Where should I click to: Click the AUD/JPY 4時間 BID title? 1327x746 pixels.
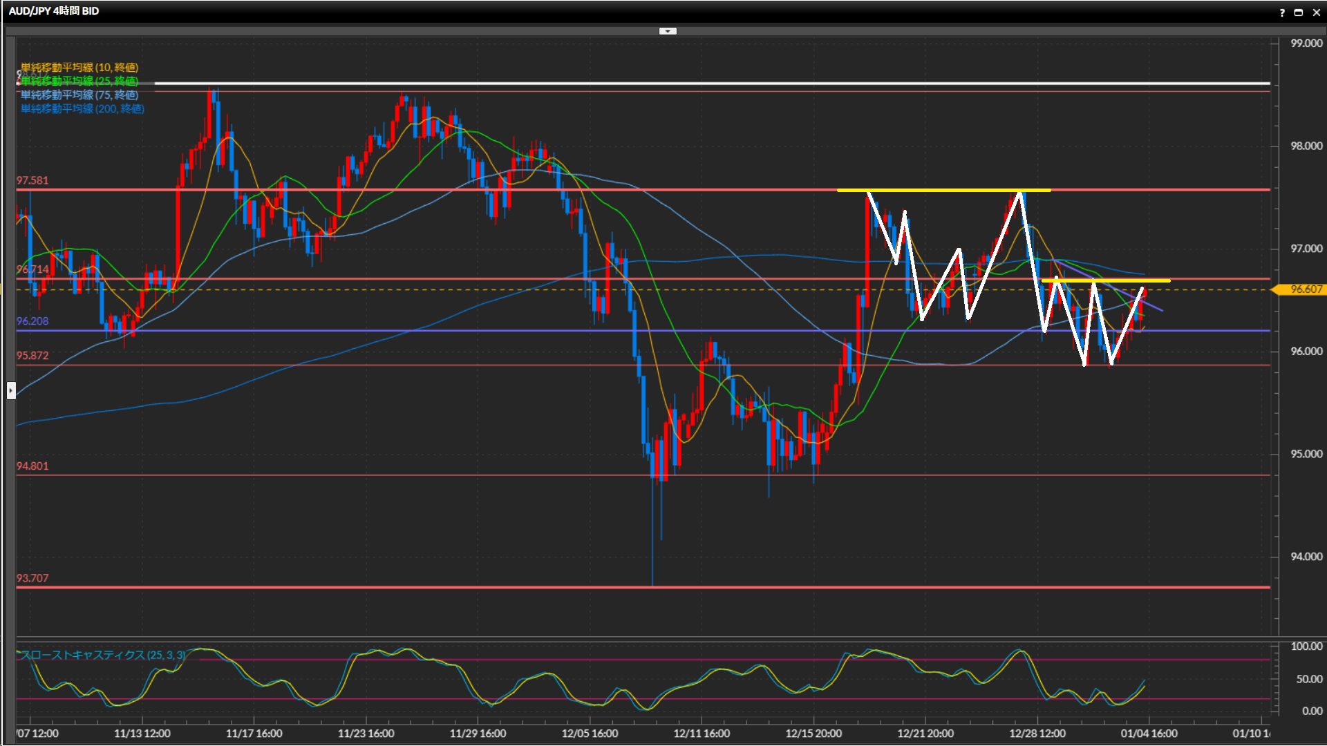tap(54, 11)
